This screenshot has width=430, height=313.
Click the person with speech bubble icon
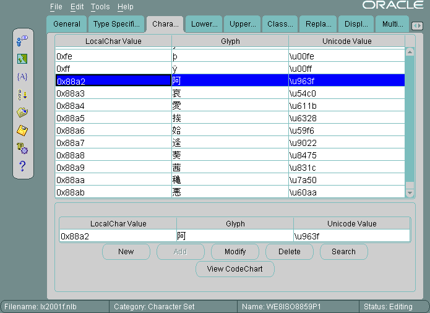coord(22,41)
